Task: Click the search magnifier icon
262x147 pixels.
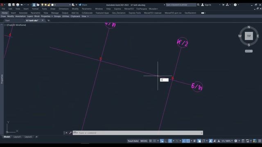Action: [198, 5]
